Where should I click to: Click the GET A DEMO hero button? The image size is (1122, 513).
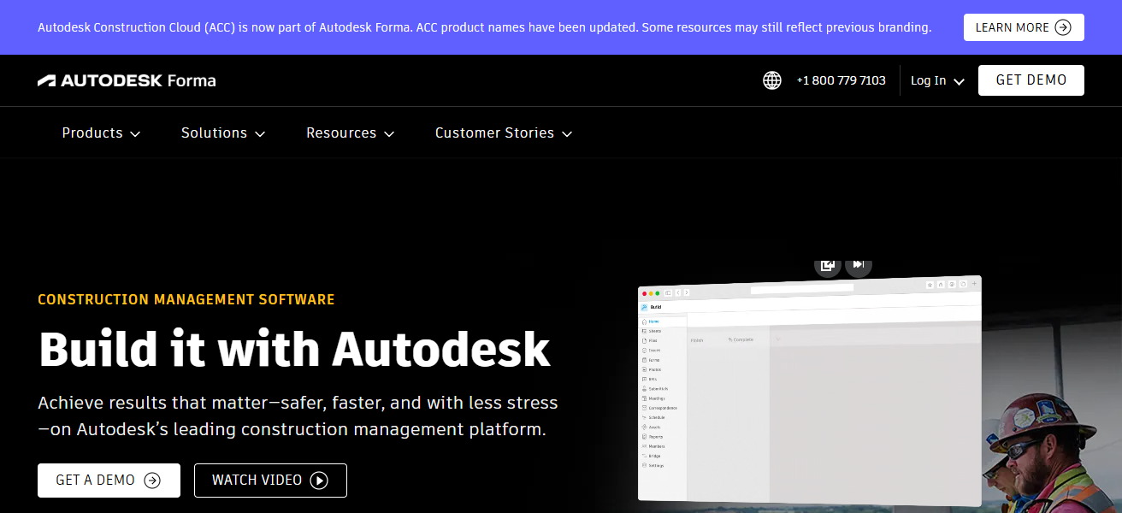(109, 481)
